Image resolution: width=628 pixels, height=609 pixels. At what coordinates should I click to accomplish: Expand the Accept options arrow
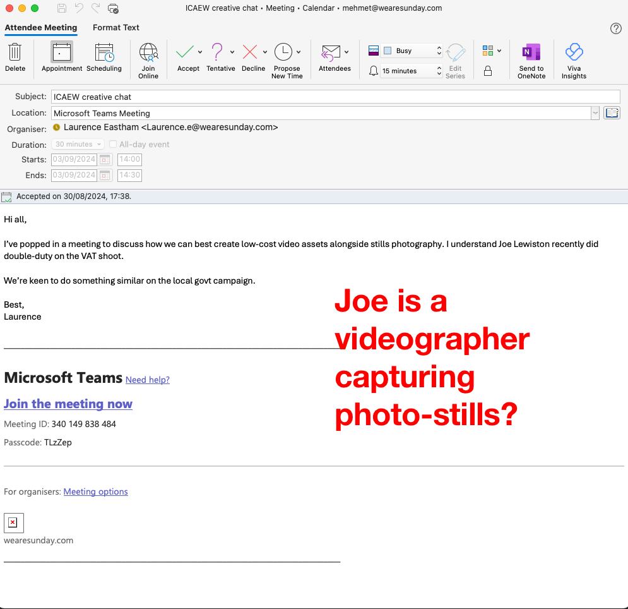coord(200,52)
